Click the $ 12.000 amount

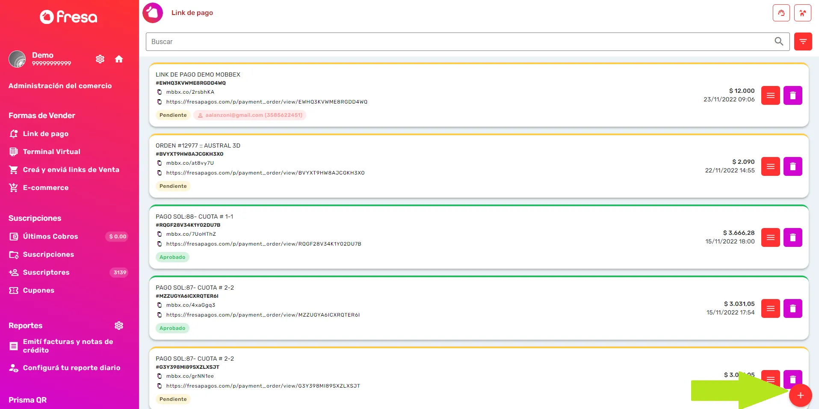tap(742, 91)
